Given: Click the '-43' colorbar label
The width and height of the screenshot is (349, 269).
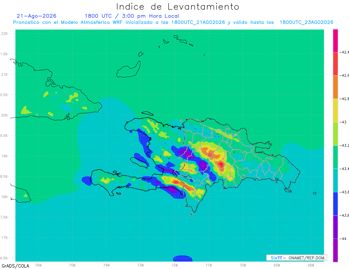Looking at the screenshot, I should (343, 122).
